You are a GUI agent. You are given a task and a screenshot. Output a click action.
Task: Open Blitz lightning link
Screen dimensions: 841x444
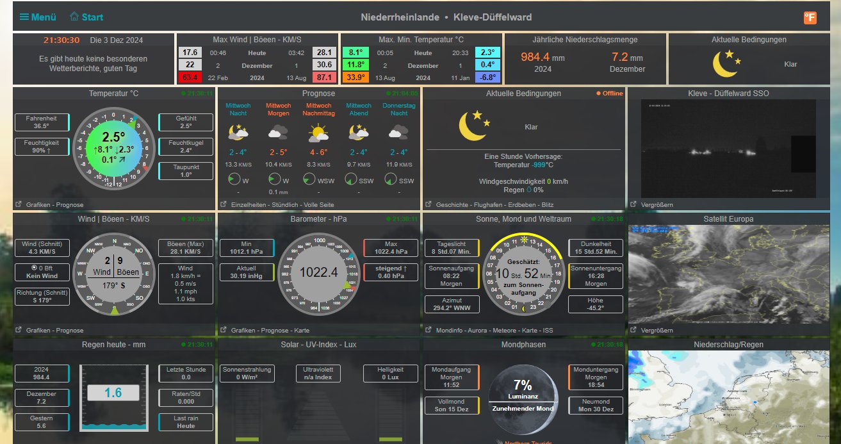point(548,205)
